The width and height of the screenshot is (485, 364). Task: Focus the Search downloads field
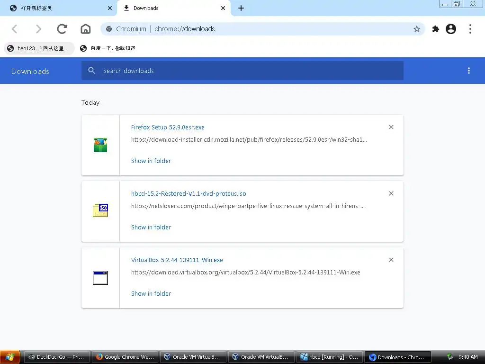242,71
